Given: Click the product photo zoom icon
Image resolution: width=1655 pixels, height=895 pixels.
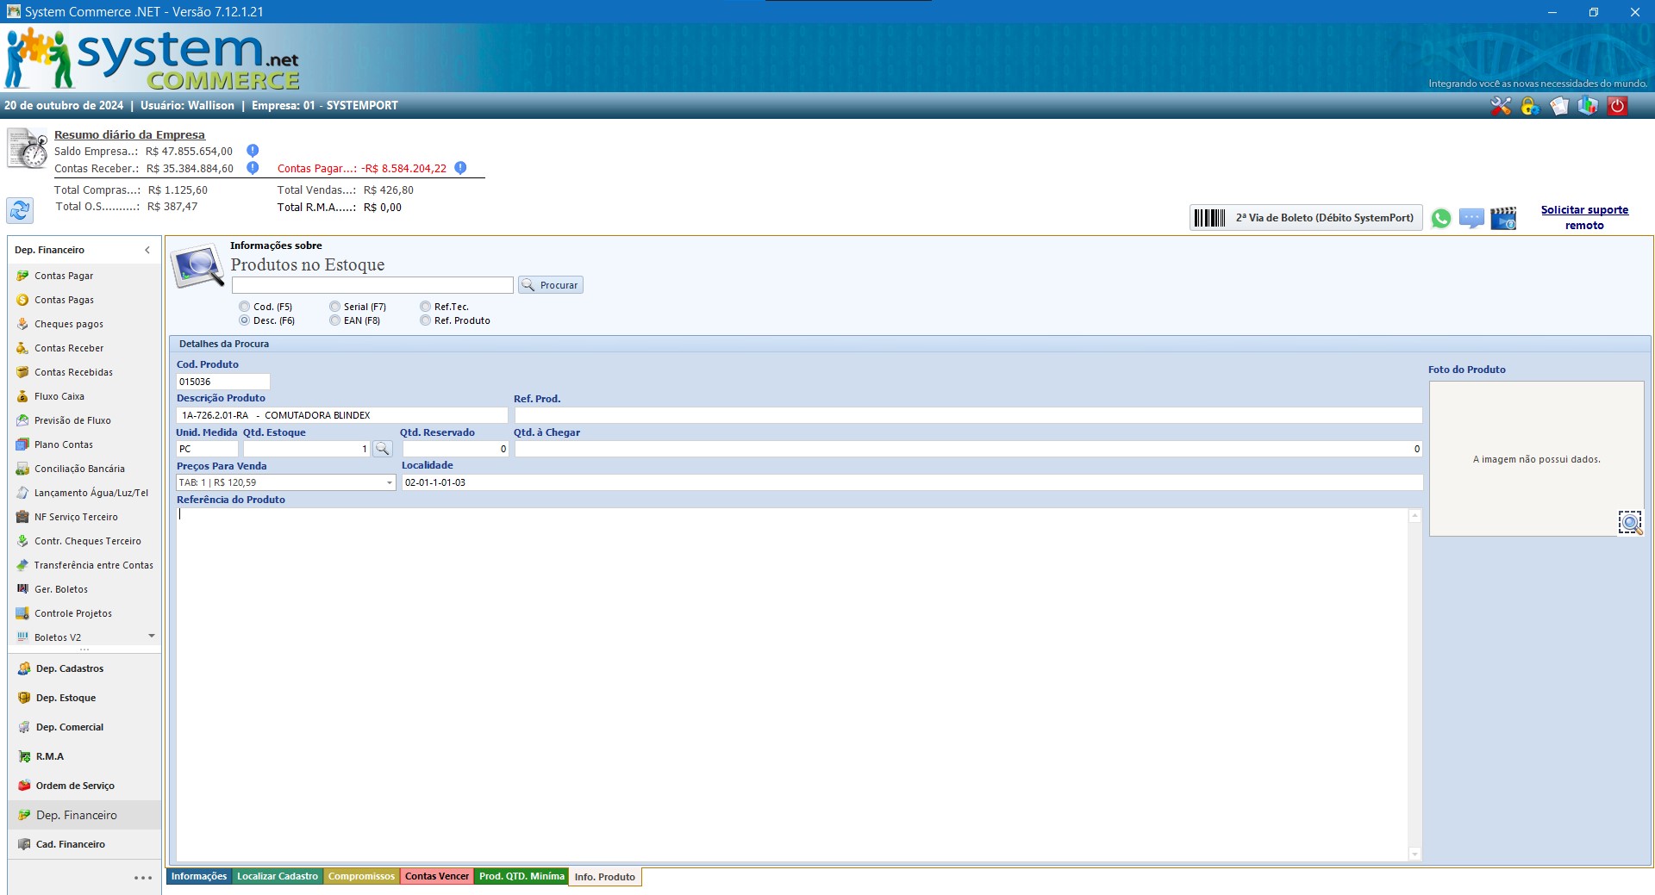Looking at the screenshot, I should coord(1630,523).
